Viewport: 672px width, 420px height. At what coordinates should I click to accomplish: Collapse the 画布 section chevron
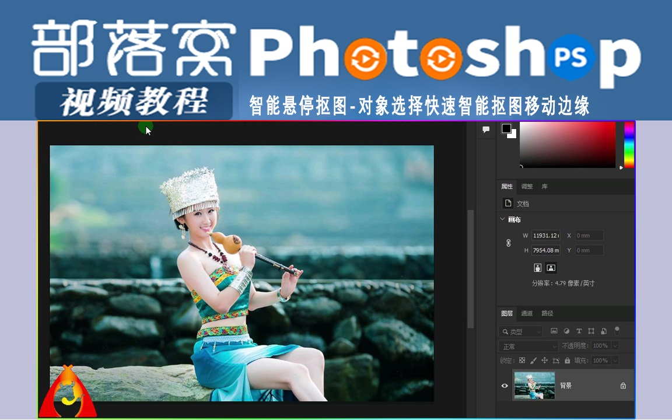[502, 219]
